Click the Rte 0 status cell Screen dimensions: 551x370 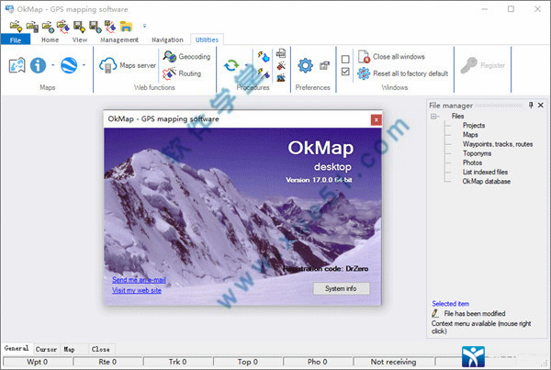(x=107, y=362)
